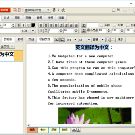Click the image icon beside 最小宽度
Viewport: 135px width, 135px height.
[84, 30]
